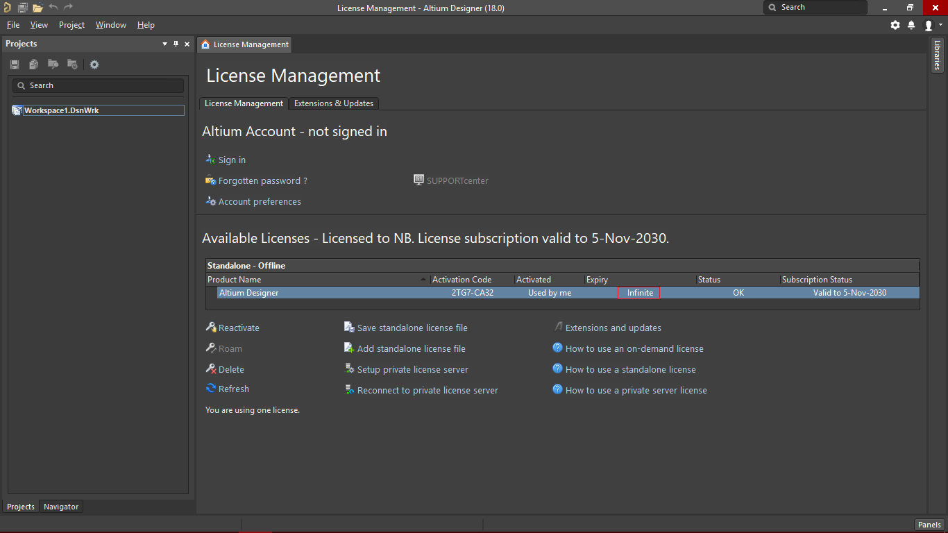Open the Projects panel dropdown arrow

pos(165,44)
